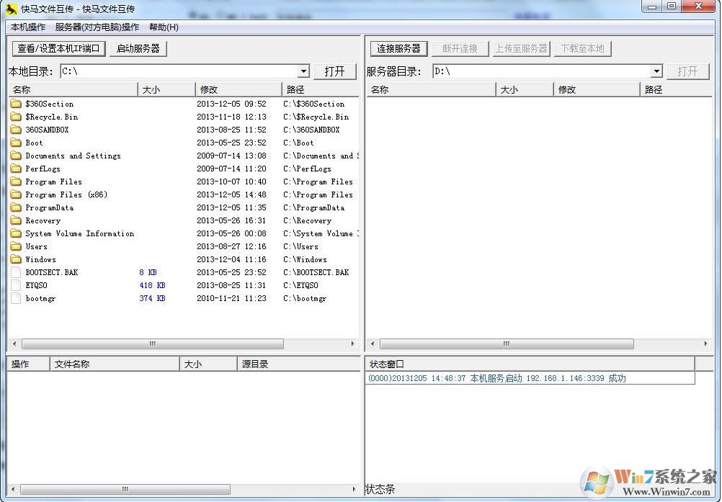Click the 查看/设置本机IP端口 button
This screenshot has width=722, height=502.
[x=60, y=48]
